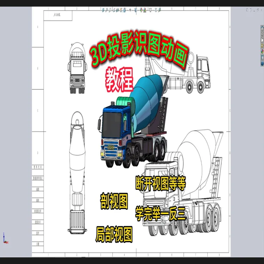Viewport: 264px width, 264px height.
Task: Open the View Palette tab
Action: [x=262, y=45]
